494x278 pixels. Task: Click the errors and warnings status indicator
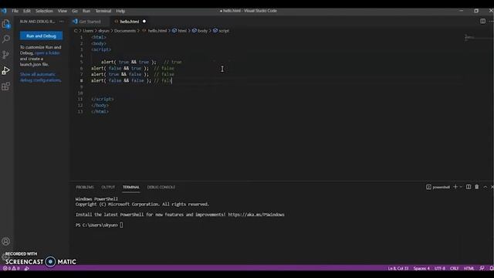coord(12,268)
